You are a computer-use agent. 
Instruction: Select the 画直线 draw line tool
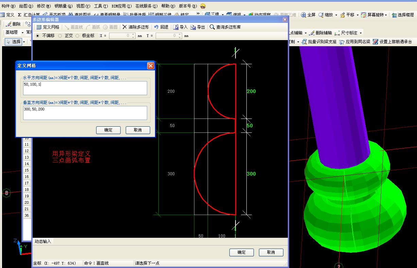73,27
